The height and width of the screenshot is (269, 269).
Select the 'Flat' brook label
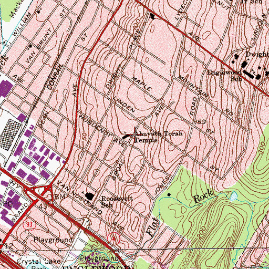[153, 227]
